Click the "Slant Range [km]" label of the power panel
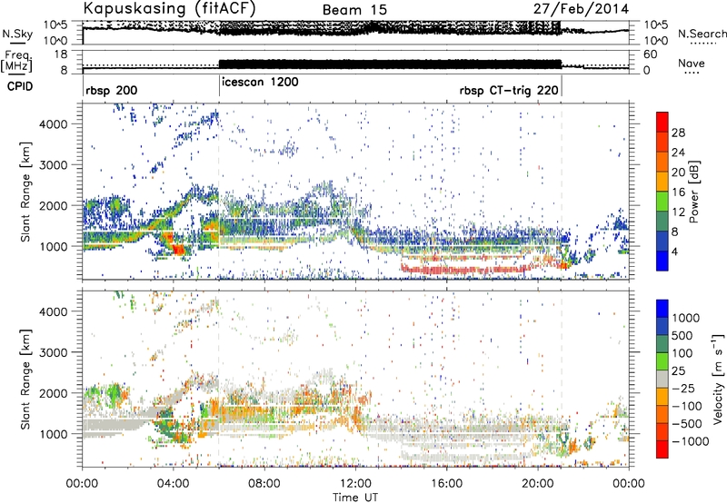The height and width of the screenshot is (503, 727). pyautogui.click(x=25, y=192)
